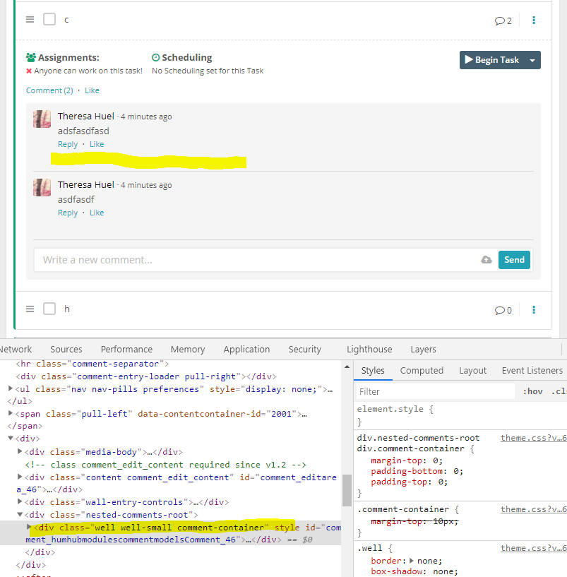Open theme.css link for .well rule

(x=533, y=548)
